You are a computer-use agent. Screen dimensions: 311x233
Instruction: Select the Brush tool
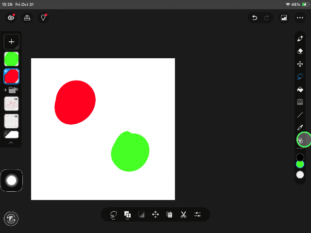pyautogui.click(x=300, y=38)
